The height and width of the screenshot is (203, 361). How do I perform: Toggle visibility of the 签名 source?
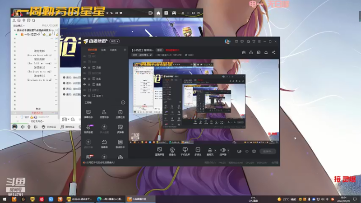click(84, 78)
